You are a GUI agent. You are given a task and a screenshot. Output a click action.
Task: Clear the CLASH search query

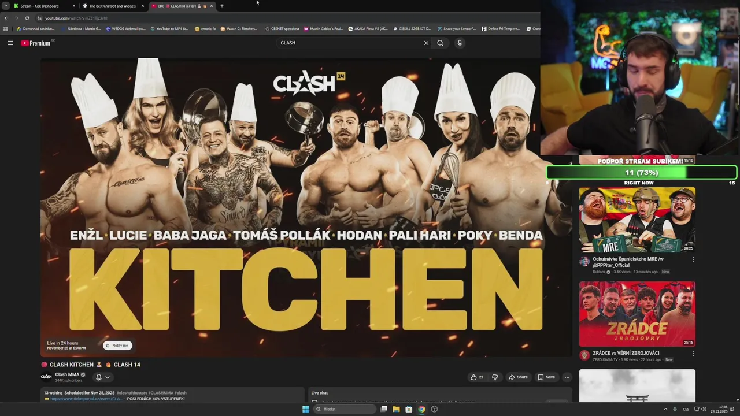[x=426, y=43]
